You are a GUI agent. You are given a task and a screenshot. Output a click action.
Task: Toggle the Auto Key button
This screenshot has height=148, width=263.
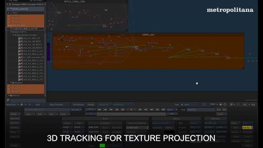click(247, 128)
